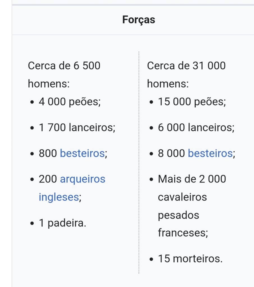Screen dimensions: 254x287
Task: Click the Forças section header
Action: click(139, 20)
